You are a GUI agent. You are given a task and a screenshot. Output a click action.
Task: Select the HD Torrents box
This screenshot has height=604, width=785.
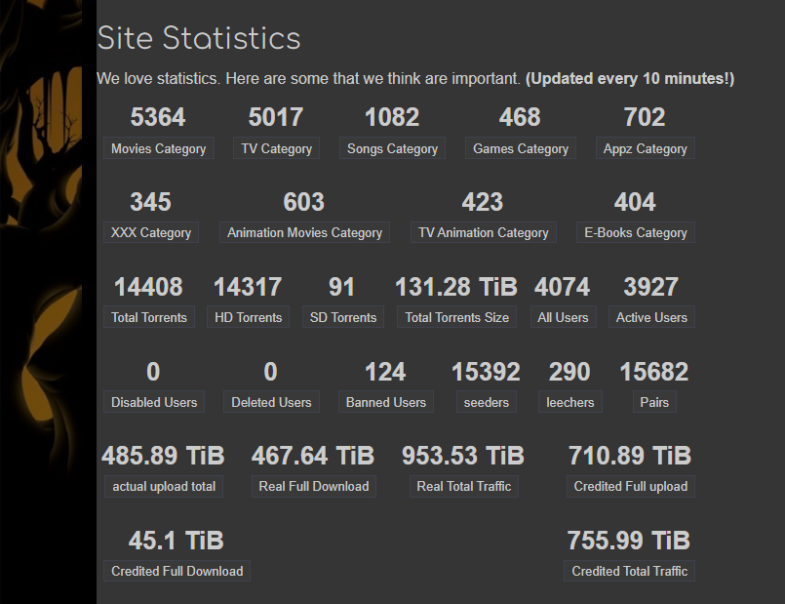pyautogui.click(x=249, y=317)
